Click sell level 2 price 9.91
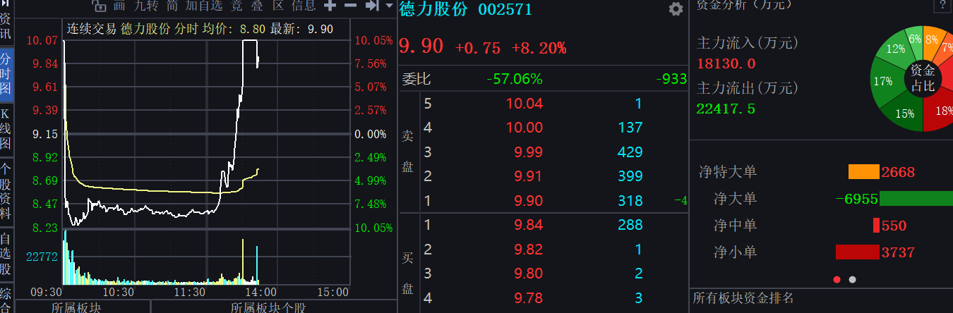Screen dimensions: 953x313 pos(529,176)
